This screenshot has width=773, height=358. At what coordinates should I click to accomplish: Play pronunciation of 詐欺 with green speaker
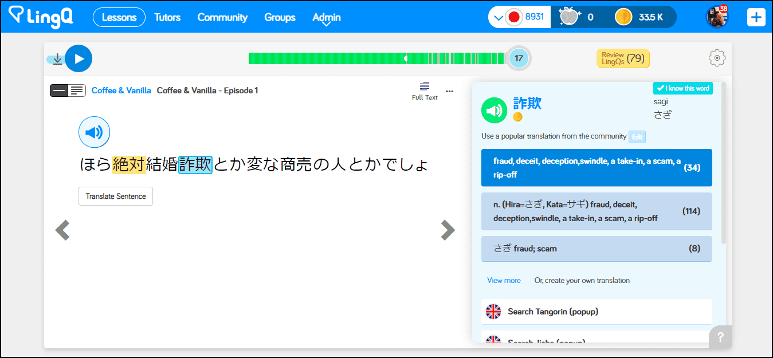pos(494,111)
